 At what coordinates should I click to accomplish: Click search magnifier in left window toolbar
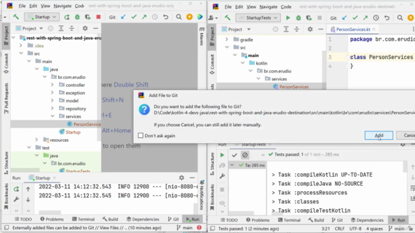(179, 17)
